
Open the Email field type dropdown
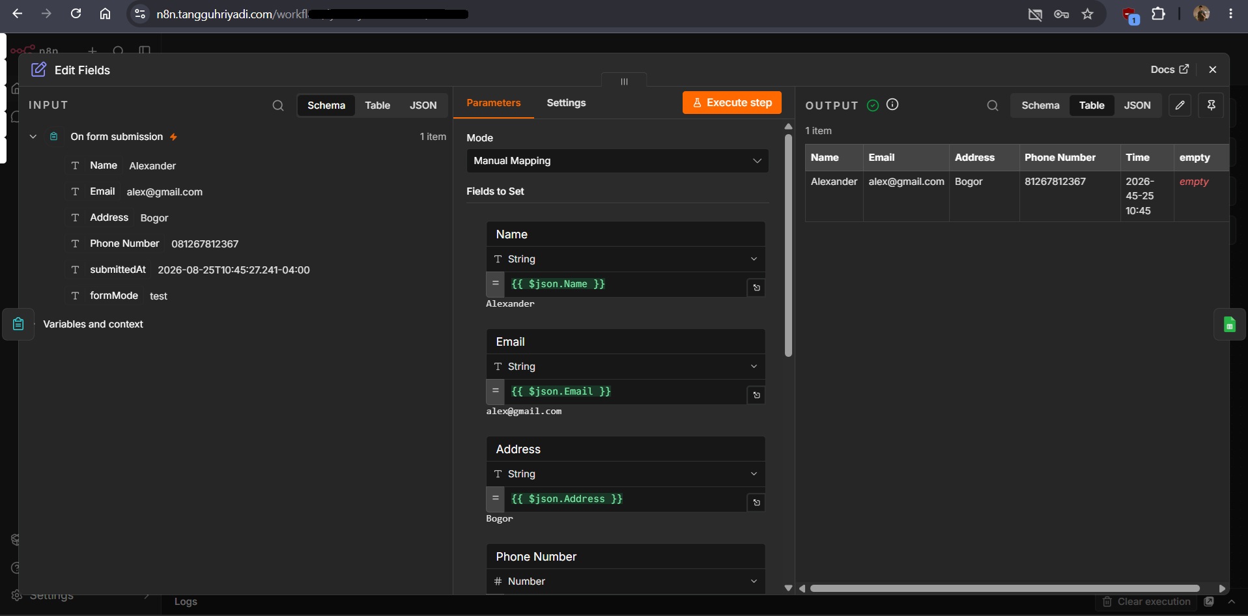pos(625,367)
